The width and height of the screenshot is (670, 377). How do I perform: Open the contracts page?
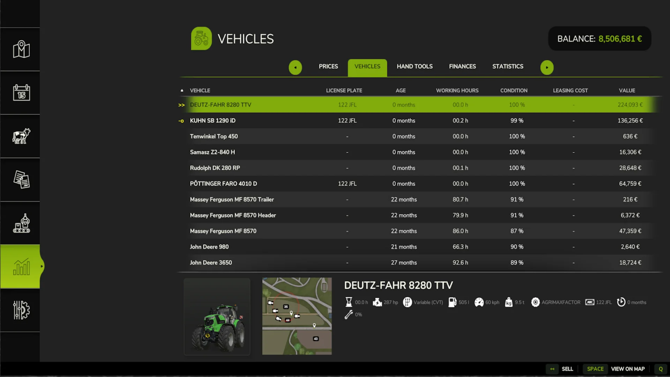(x=21, y=179)
